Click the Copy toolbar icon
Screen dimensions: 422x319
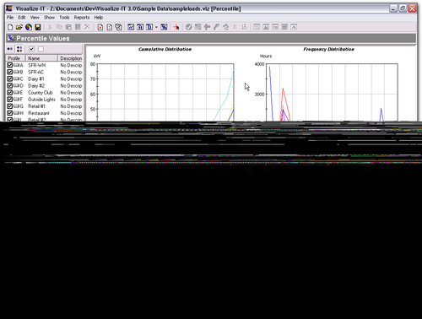pos(59,27)
